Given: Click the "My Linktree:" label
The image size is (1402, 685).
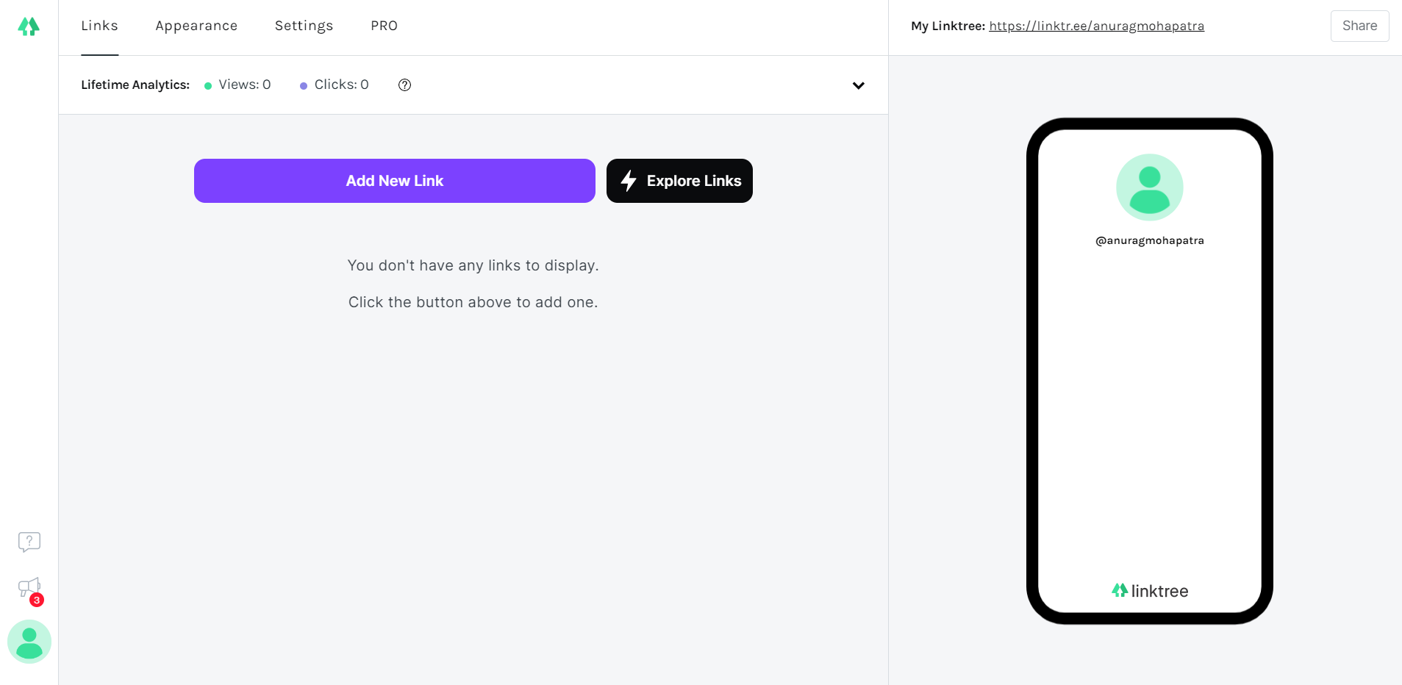Looking at the screenshot, I should tap(948, 26).
